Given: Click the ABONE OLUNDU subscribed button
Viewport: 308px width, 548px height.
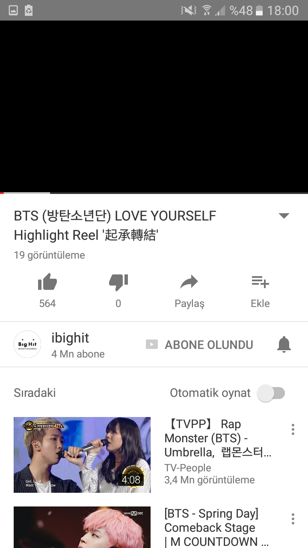Looking at the screenshot, I should click(x=199, y=345).
